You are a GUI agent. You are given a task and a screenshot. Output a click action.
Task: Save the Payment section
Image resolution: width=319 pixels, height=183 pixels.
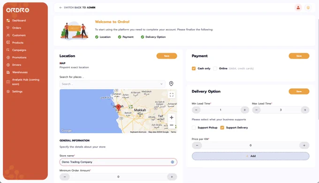(299, 56)
